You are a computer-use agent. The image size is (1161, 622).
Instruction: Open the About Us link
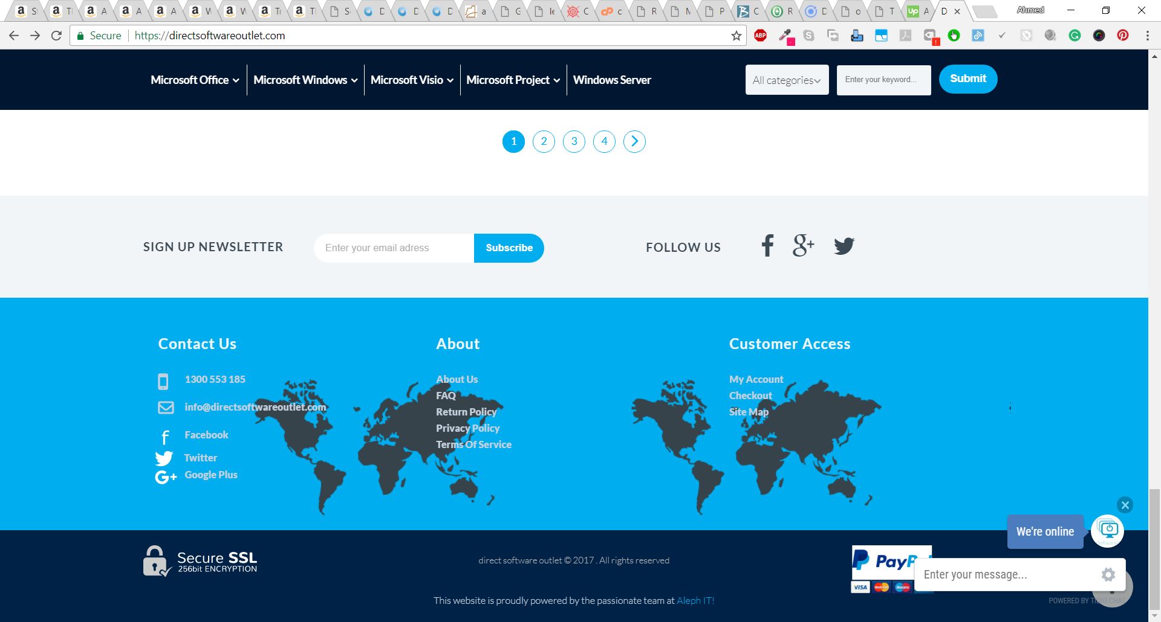point(457,379)
